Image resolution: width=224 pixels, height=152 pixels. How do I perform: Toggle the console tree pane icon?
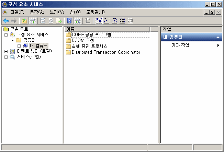coord(32,21)
